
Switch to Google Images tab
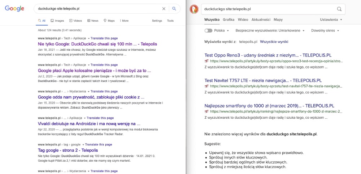point(57,21)
